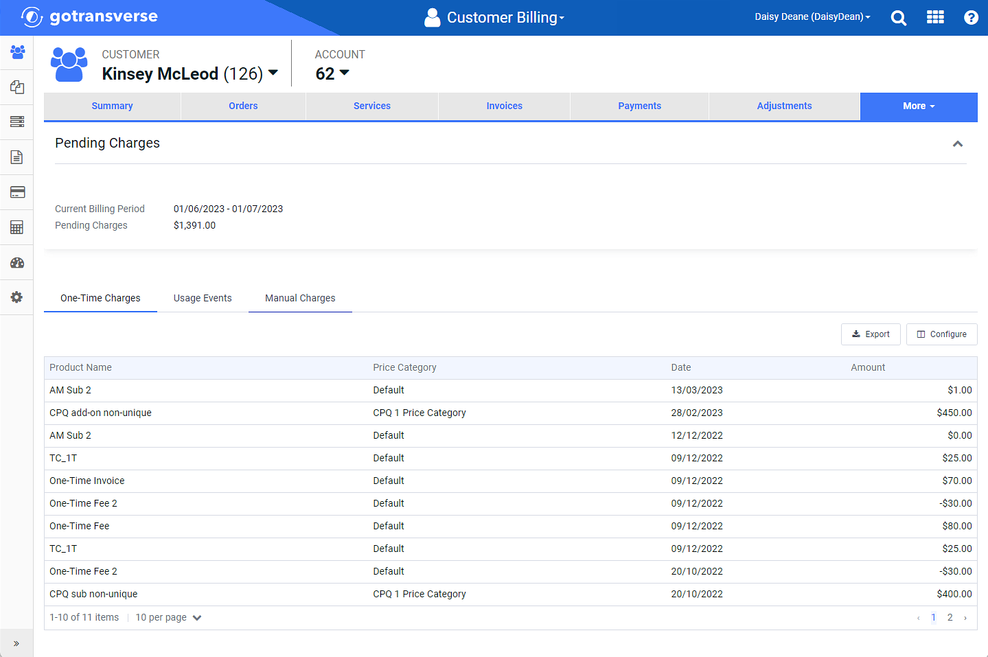Click the 12/12/2022 date cell
The image size is (988, 657).
pyautogui.click(x=697, y=436)
